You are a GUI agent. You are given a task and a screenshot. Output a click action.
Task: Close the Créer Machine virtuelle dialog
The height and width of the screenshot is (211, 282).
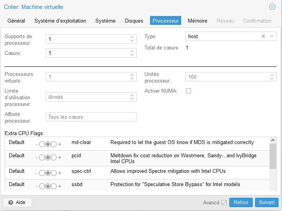pos(272,7)
